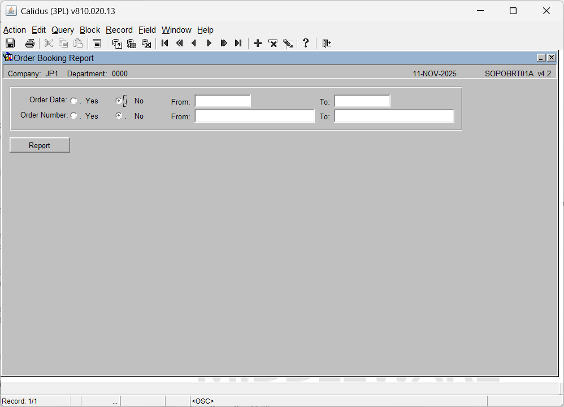This screenshot has width=564, height=407.
Task: Select Yes for Order Date
Action: (x=74, y=101)
